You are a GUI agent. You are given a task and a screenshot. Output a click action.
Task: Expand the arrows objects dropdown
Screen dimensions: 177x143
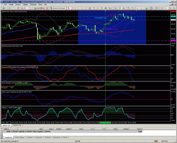pos(111,8)
